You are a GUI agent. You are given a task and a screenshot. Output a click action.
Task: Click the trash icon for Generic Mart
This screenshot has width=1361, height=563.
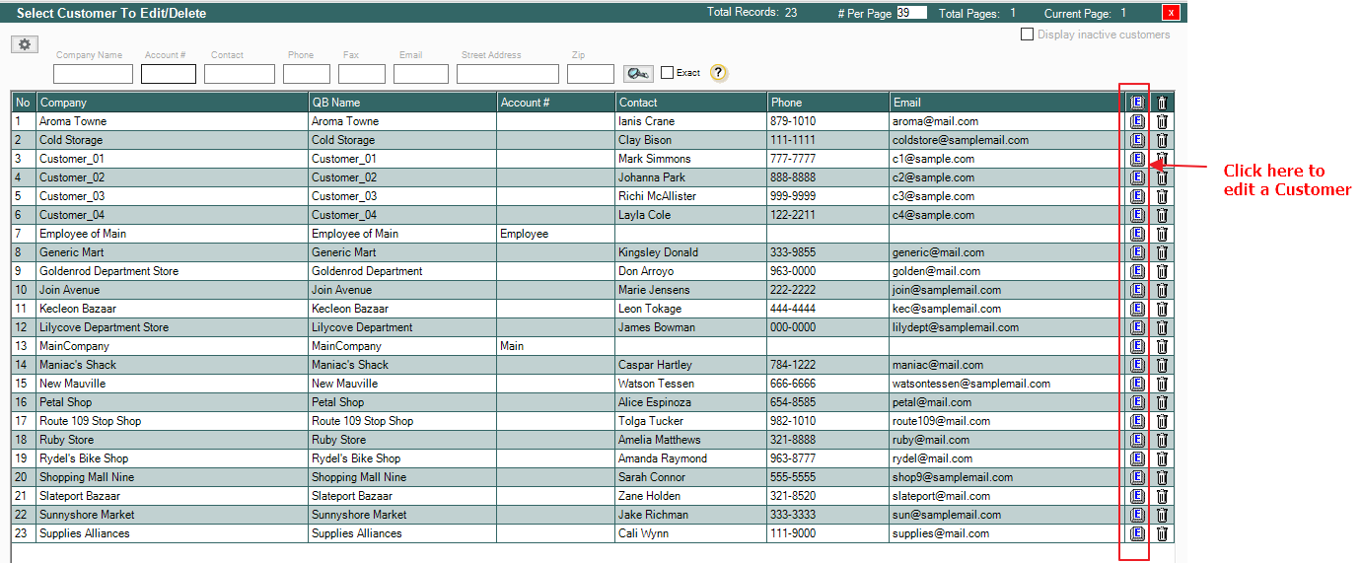1162,252
